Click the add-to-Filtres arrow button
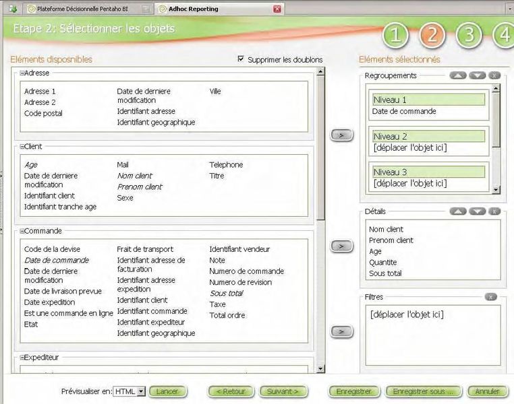 pos(342,331)
